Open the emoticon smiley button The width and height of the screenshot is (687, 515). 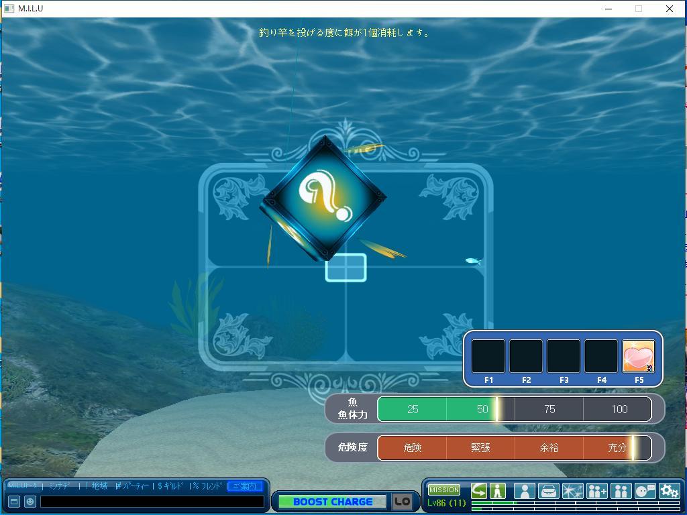[x=30, y=502]
